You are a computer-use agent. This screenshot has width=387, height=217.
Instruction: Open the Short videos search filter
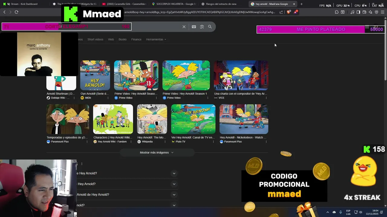tap(95, 39)
